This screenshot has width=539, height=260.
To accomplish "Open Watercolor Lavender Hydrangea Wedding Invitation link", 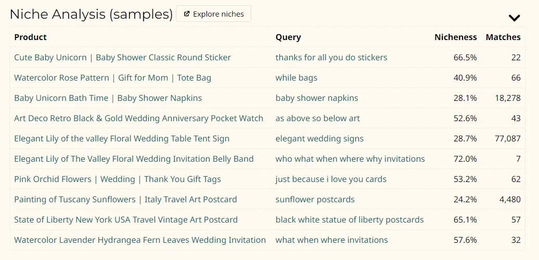I will [x=140, y=240].
